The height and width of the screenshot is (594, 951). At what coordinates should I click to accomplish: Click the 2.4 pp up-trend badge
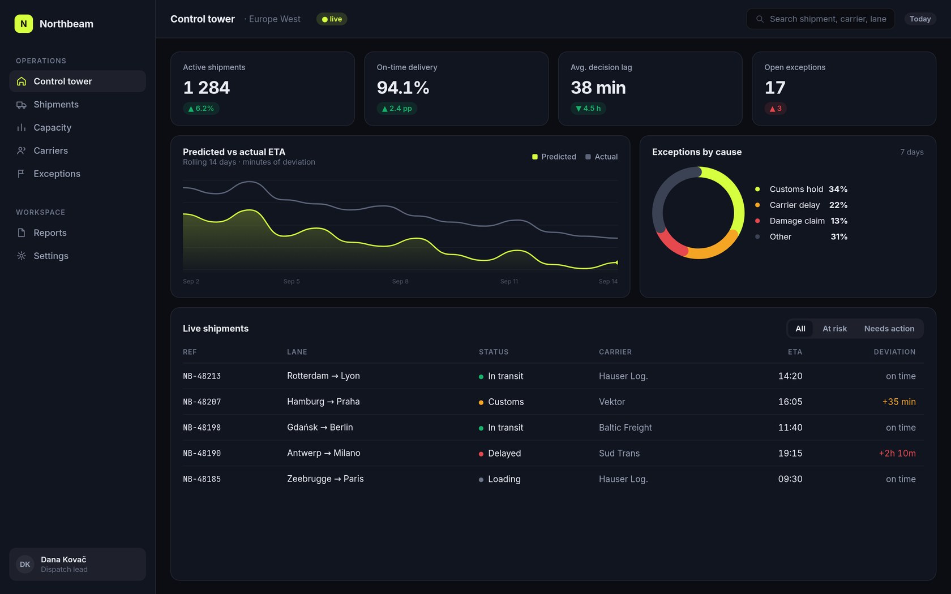pyautogui.click(x=397, y=109)
